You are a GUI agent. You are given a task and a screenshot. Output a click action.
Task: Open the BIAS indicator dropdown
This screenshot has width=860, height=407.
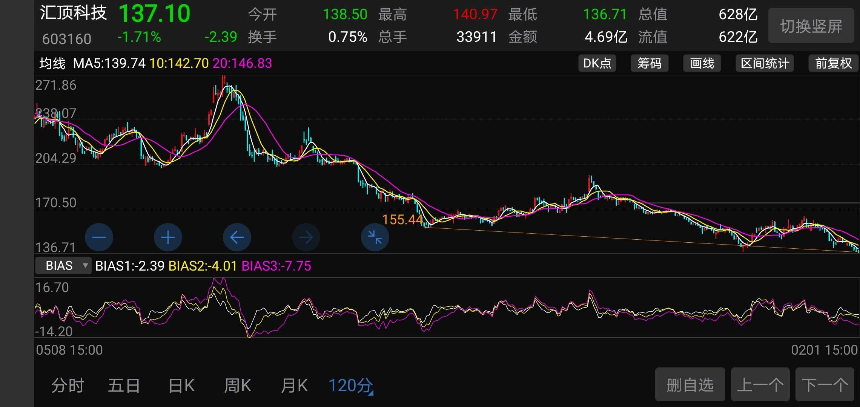(x=63, y=266)
